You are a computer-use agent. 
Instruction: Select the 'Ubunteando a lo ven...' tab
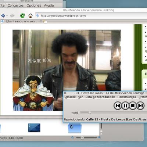pos(21,21)
